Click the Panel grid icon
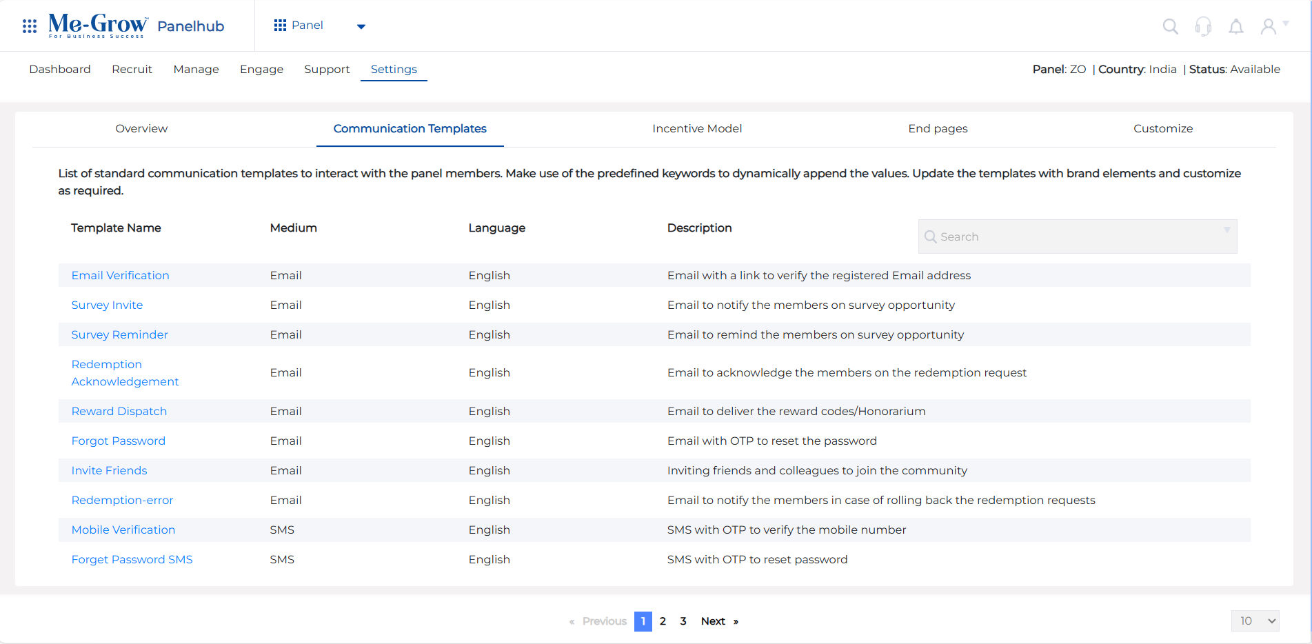 click(x=280, y=26)
